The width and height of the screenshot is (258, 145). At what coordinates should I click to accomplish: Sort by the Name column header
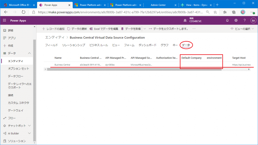coord(58,58)
